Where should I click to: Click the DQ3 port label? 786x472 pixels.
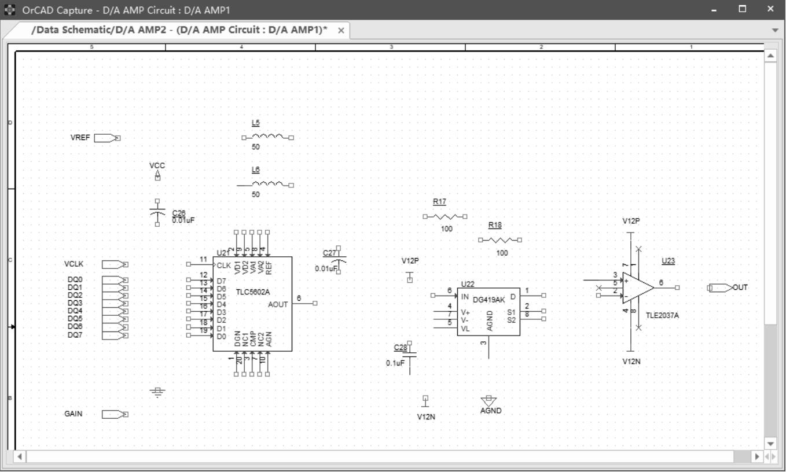coord(75,303)
